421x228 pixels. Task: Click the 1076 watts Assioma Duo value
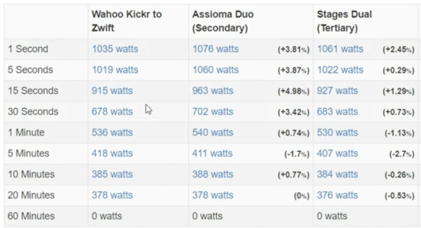(215, 49)
